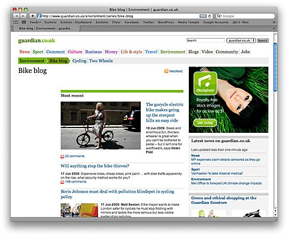Click the Safari back arrow button
Image resolution: width=288 pixels, height=236 pixels.
(17, 16)
